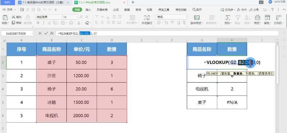Image resolution: width=287 pixels, height=133 pixels.
Task: Open the number format dropdown (常规)
Action: (x=185, y=17)
